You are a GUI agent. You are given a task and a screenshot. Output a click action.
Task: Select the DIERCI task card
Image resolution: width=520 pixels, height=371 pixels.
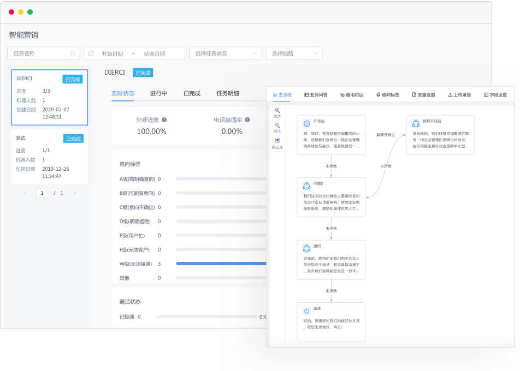pyautogui.click(x=49, y=97)
